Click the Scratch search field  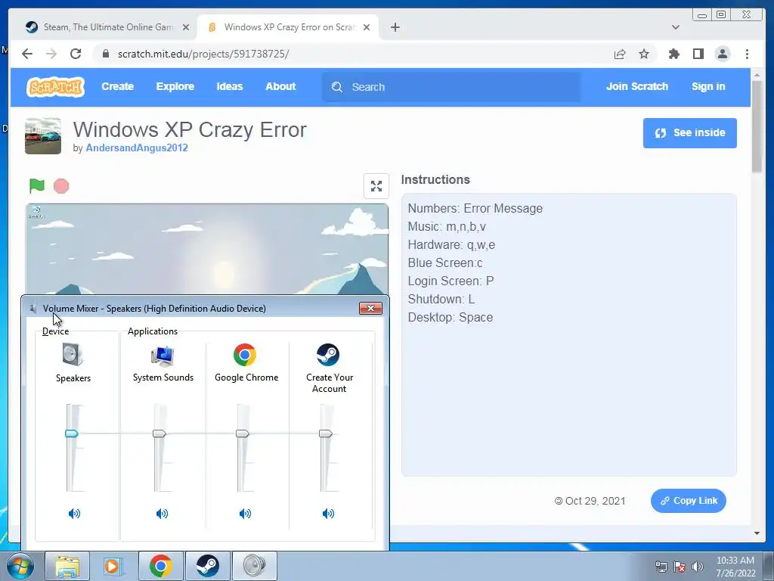(452, 87)
